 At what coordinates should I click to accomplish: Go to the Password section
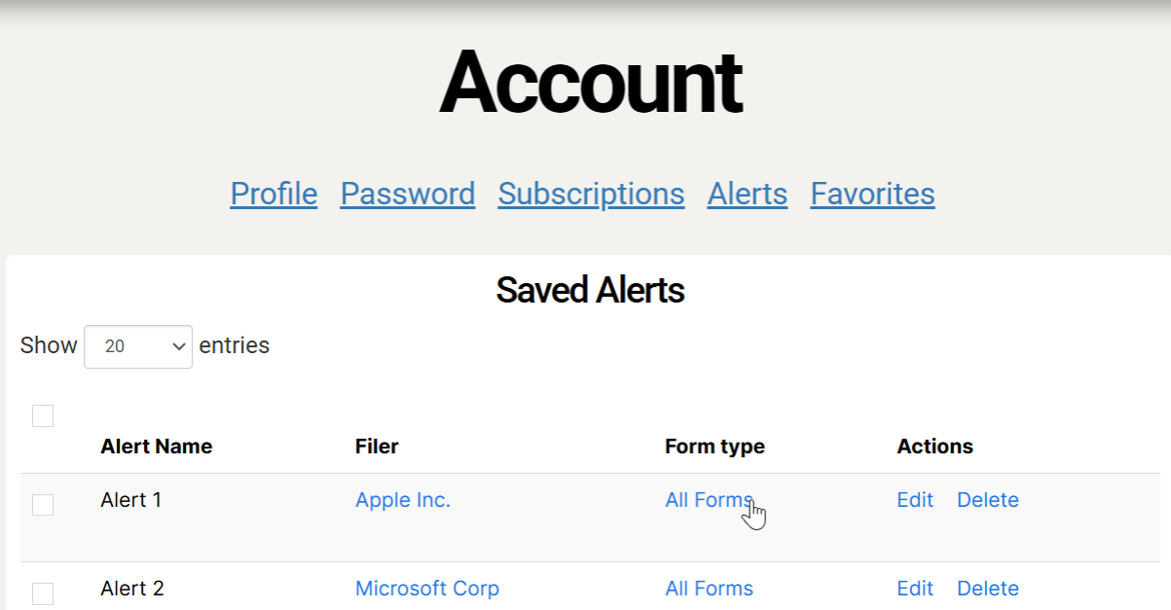(x=407, y=194)
